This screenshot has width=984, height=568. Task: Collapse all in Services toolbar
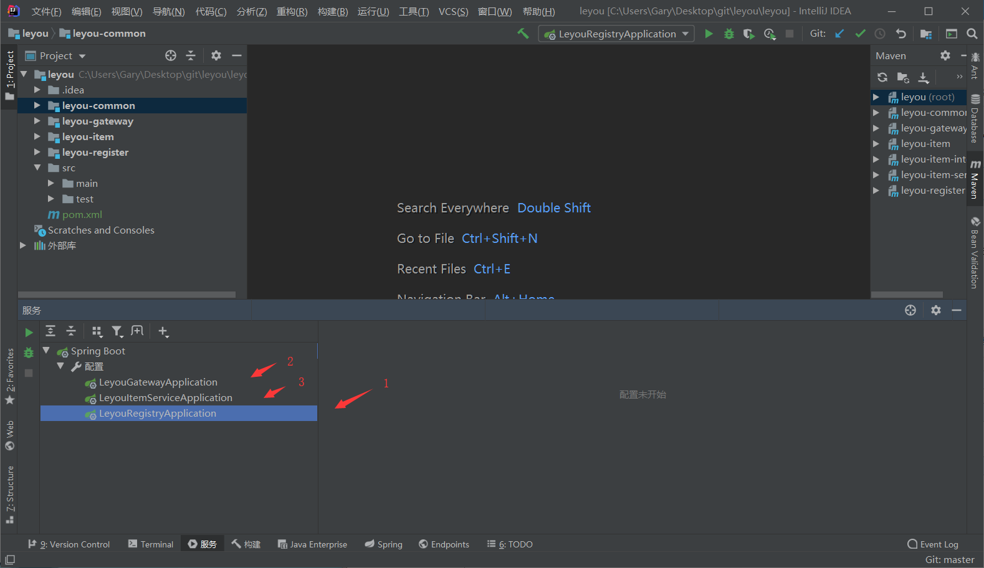(x=70, y=331)
